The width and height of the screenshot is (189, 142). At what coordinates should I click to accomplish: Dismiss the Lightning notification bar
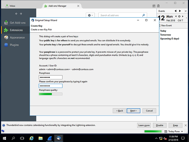(x=186, y=125)
